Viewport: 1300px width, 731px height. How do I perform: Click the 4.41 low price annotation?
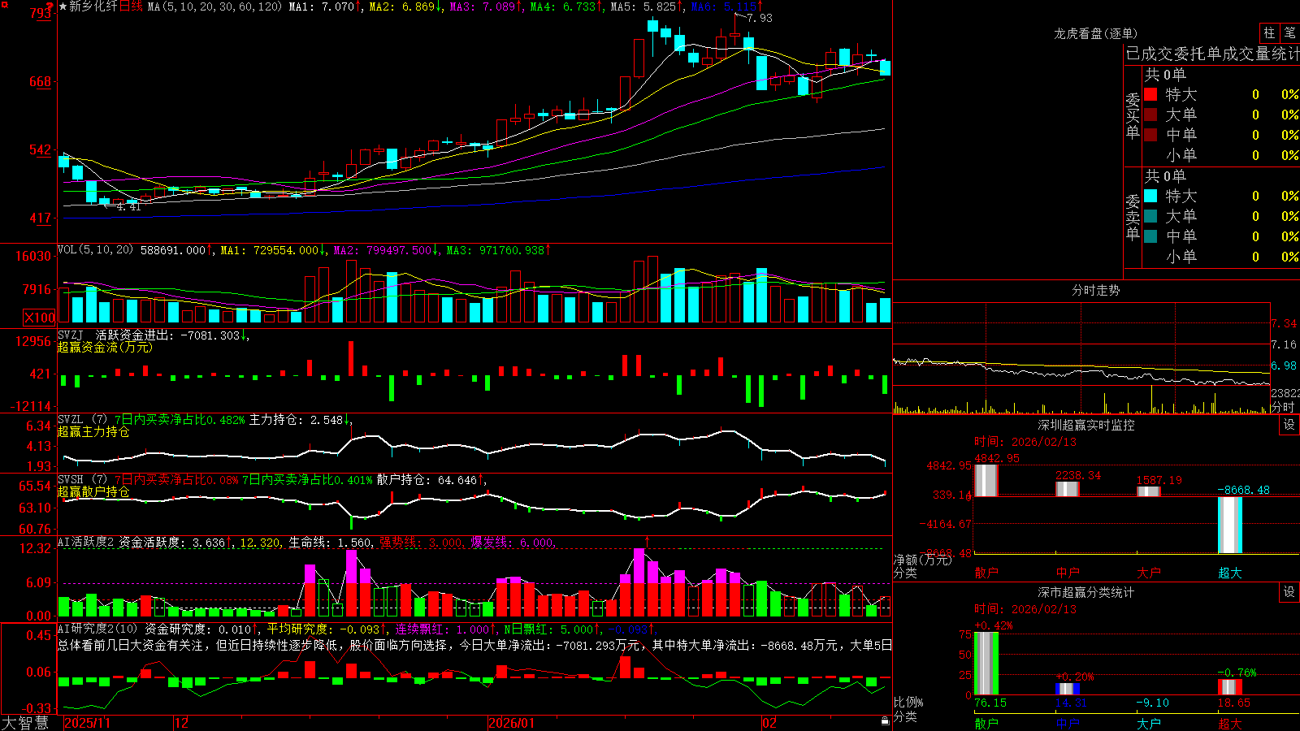click(128, 206)
